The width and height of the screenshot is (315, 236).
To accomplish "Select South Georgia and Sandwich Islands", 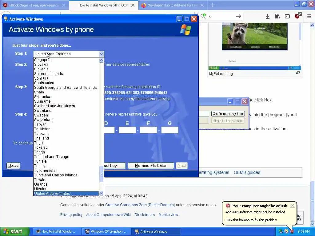I will point(66,88).
